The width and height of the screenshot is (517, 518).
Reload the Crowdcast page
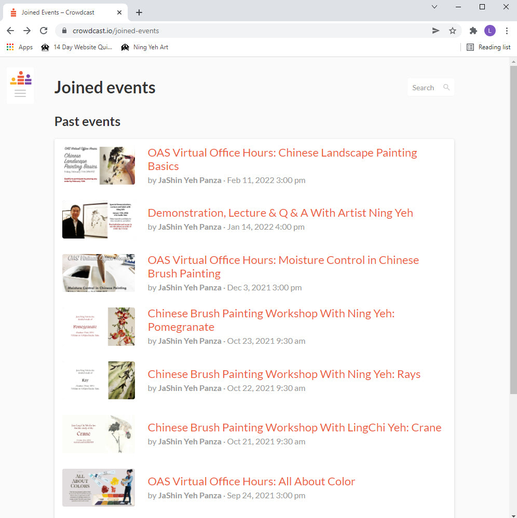tap(44, 31)
